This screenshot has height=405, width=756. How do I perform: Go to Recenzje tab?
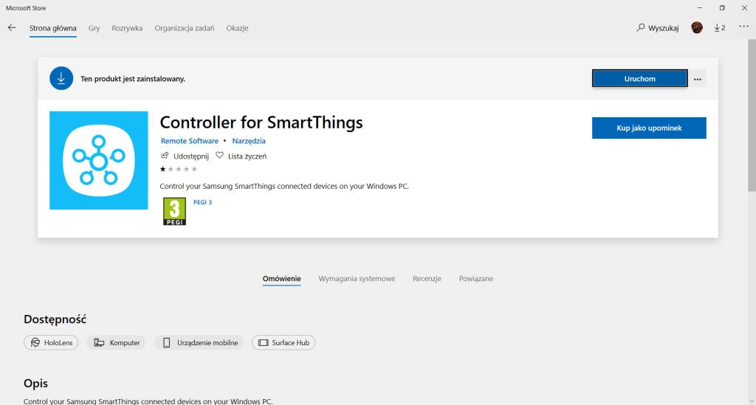coord(427,279)
